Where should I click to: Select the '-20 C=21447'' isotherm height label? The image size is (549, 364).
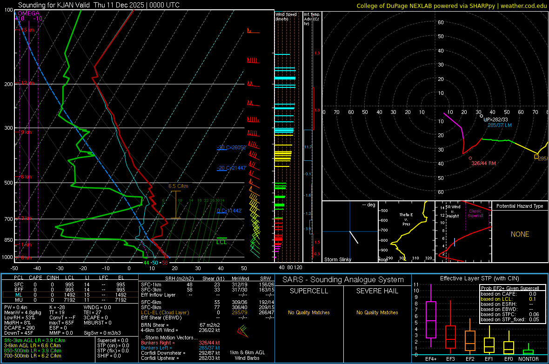pos(231,168)
